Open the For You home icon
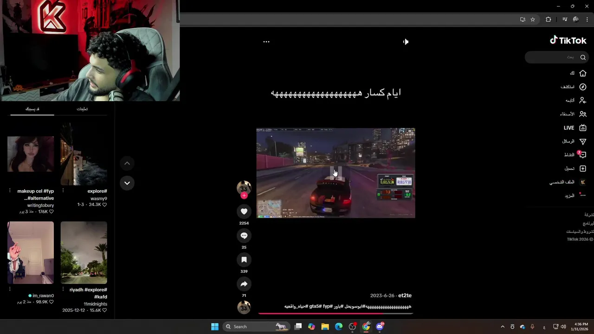 [583, 73]
